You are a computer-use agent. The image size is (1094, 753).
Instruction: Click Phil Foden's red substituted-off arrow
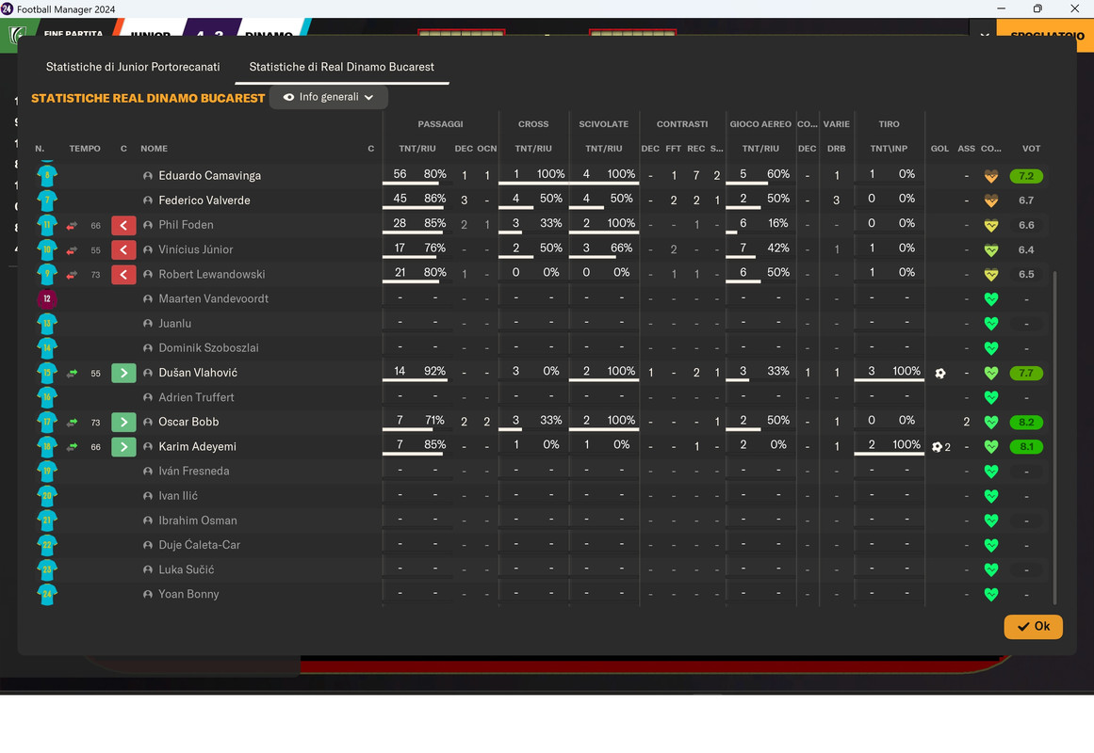pos(123,225)
